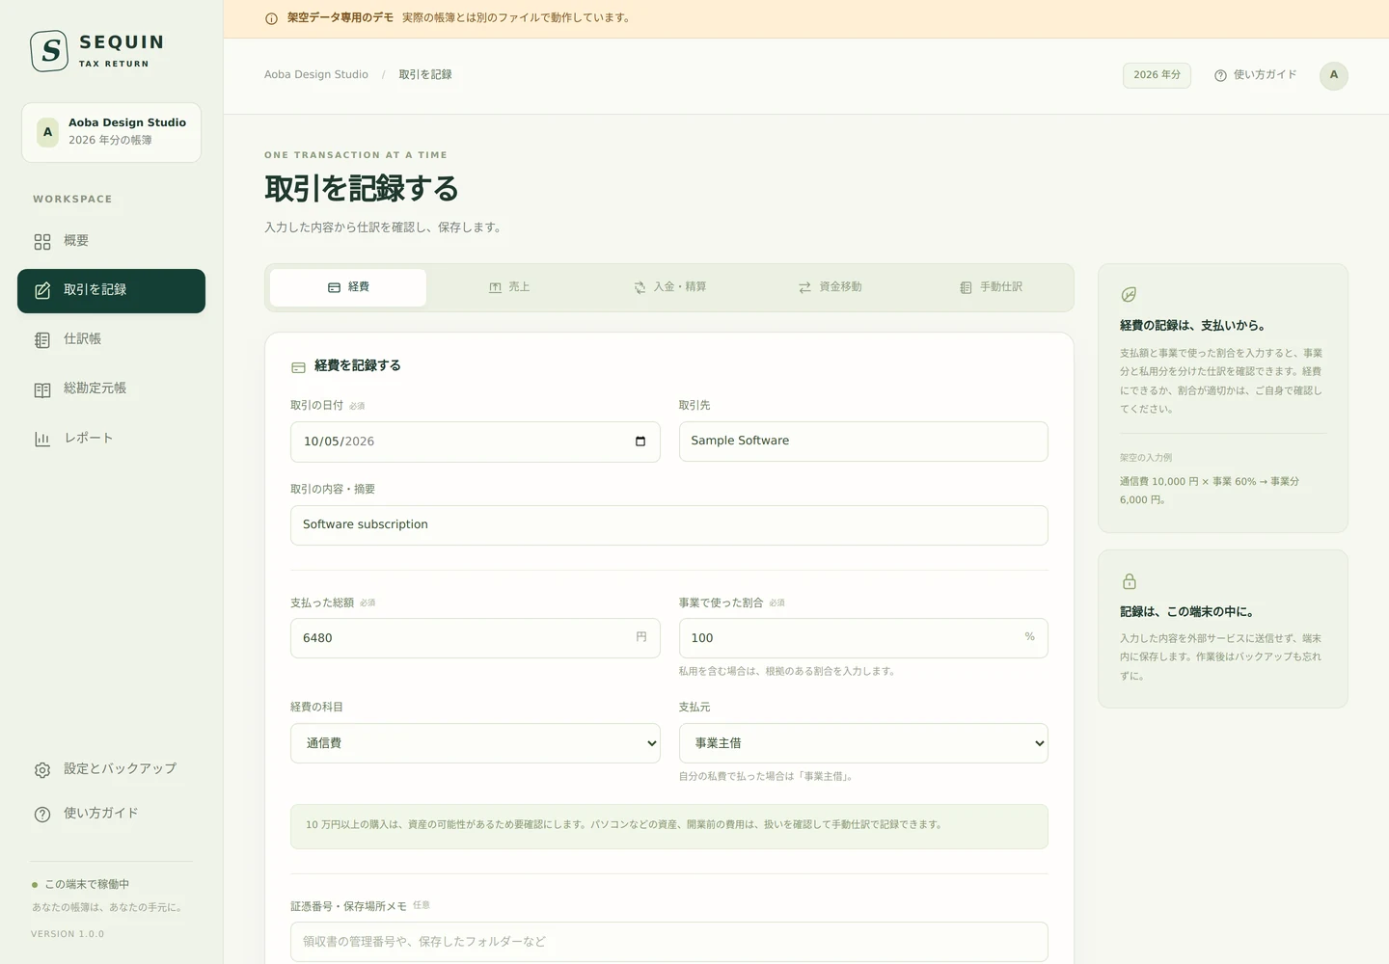Click the user avatar A in header

tap(1334, 75)
